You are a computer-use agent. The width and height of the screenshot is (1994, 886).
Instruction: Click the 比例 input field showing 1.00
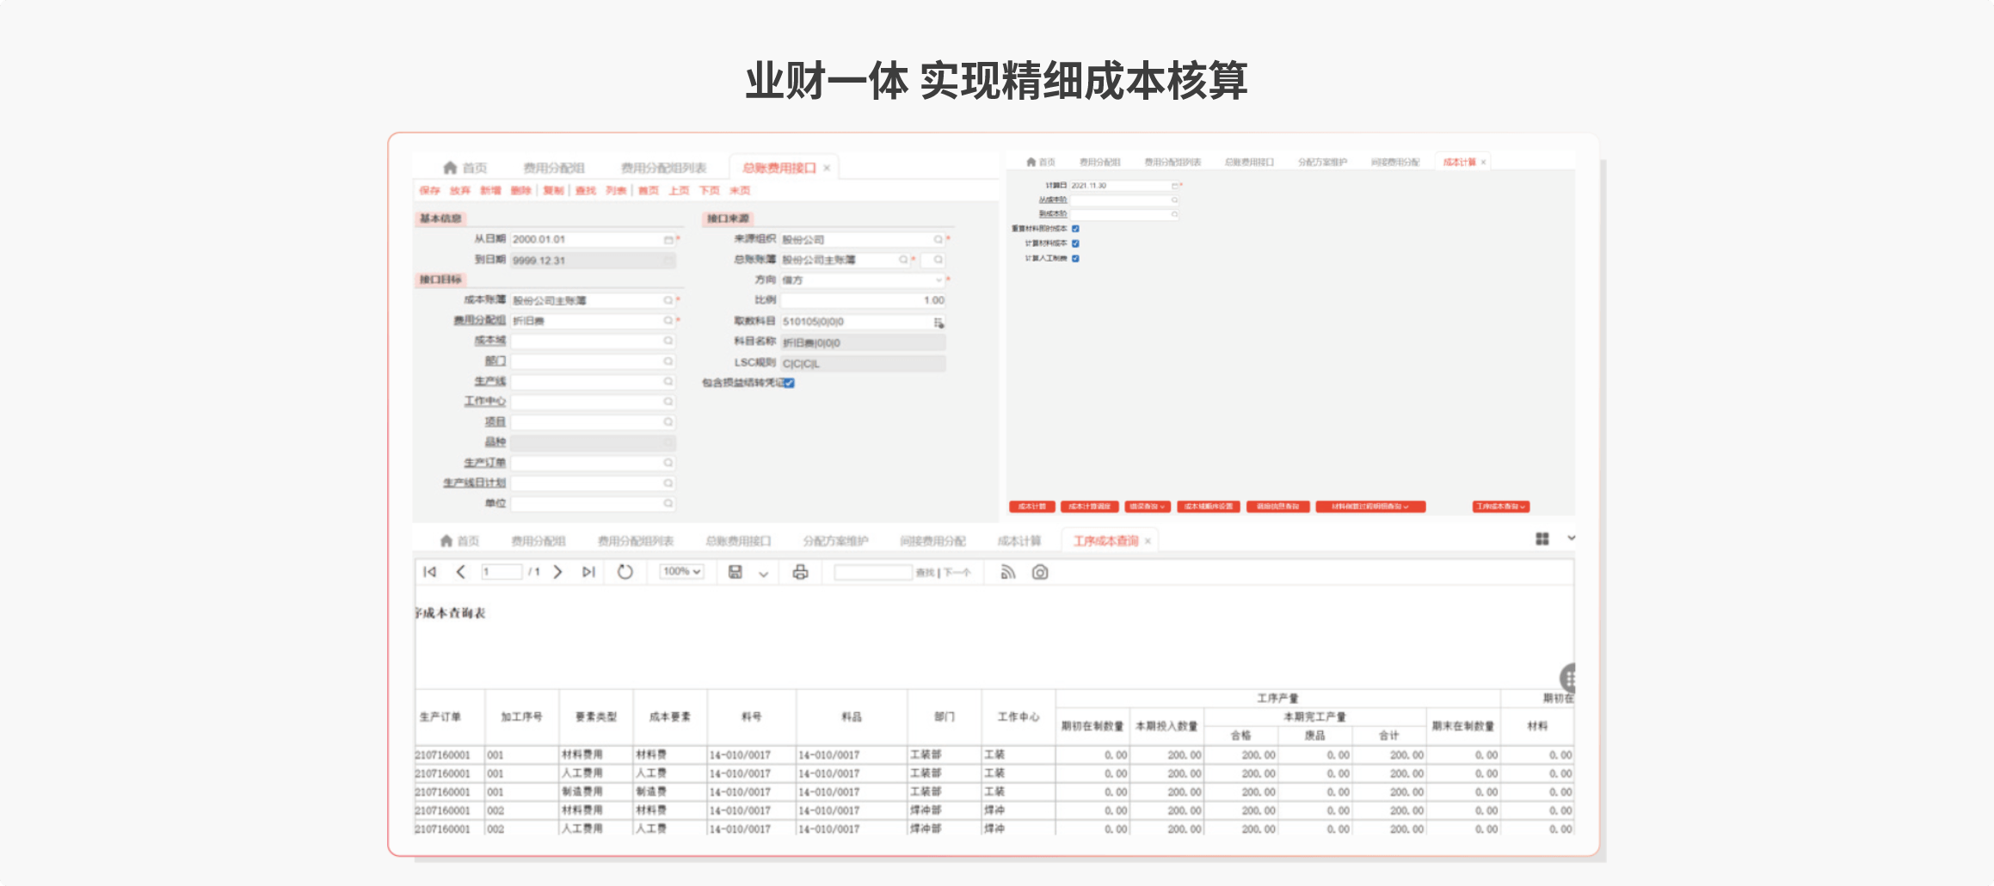[863, 300]
